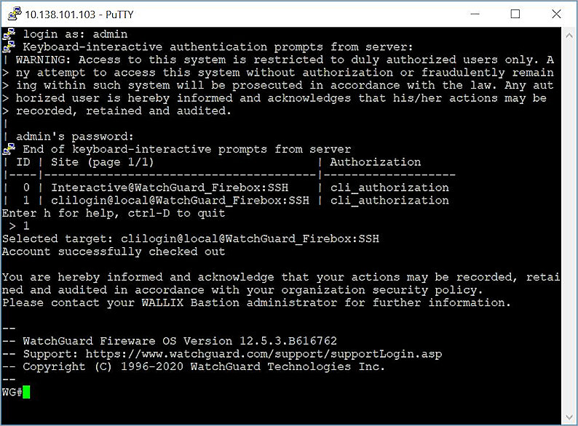This screenshot has width=578, height=426.
Task: Close the PuTTY session window
Action: pyautogui.click(x=555, y=14)
